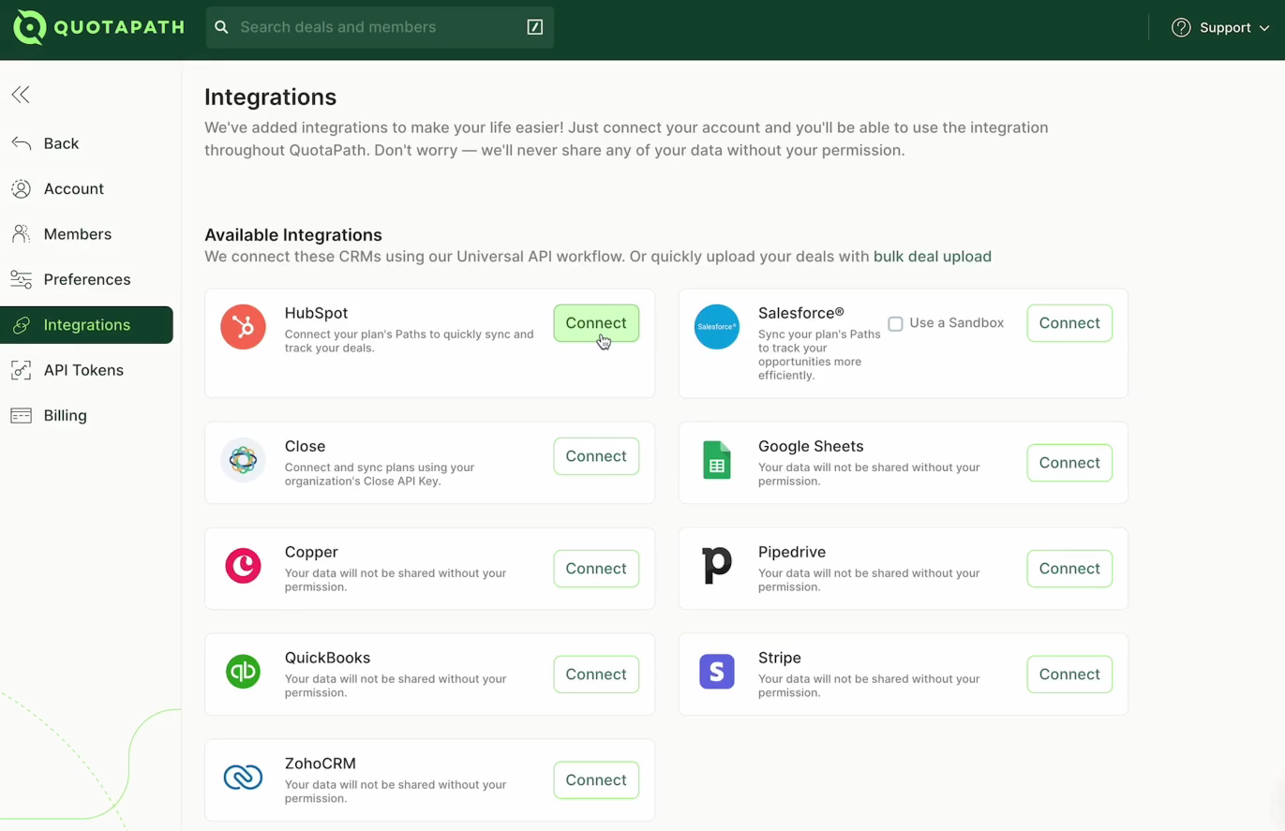
Task: Connect the Close integration
Action: coord(596,456)
